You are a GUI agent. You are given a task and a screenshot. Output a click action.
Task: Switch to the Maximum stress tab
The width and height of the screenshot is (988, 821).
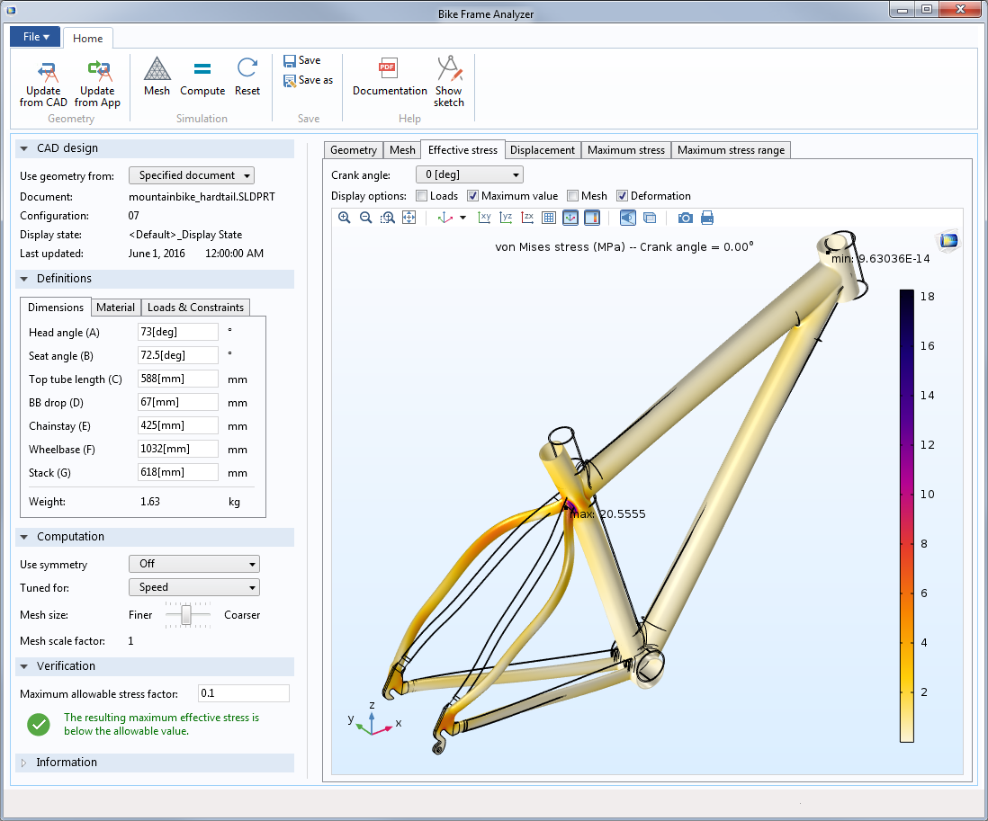coord(626,150)
